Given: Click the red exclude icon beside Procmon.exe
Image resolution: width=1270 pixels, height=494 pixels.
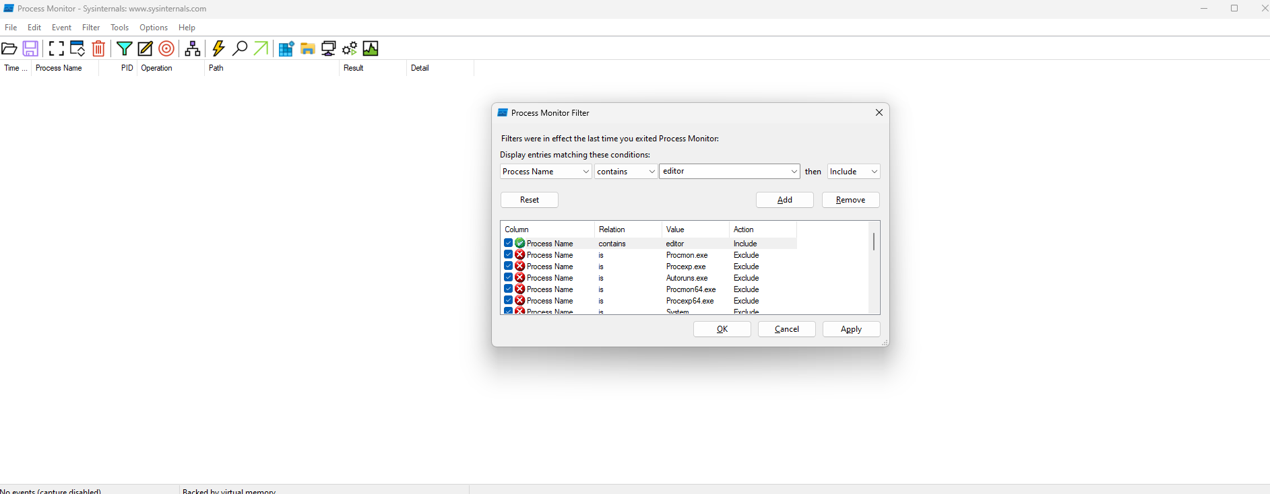Looking at the screenshot, I should click(520, 254).
